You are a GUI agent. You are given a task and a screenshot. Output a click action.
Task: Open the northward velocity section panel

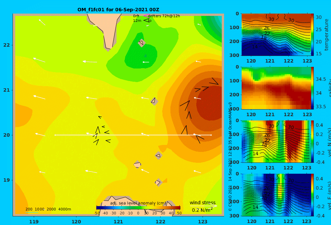(x=276, y=141)
